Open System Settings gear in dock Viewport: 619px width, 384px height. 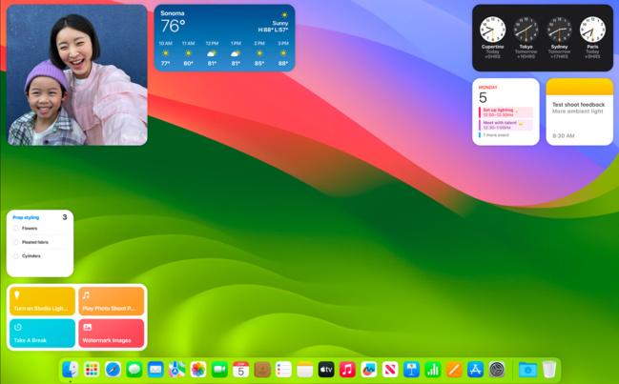coord(497,370)
